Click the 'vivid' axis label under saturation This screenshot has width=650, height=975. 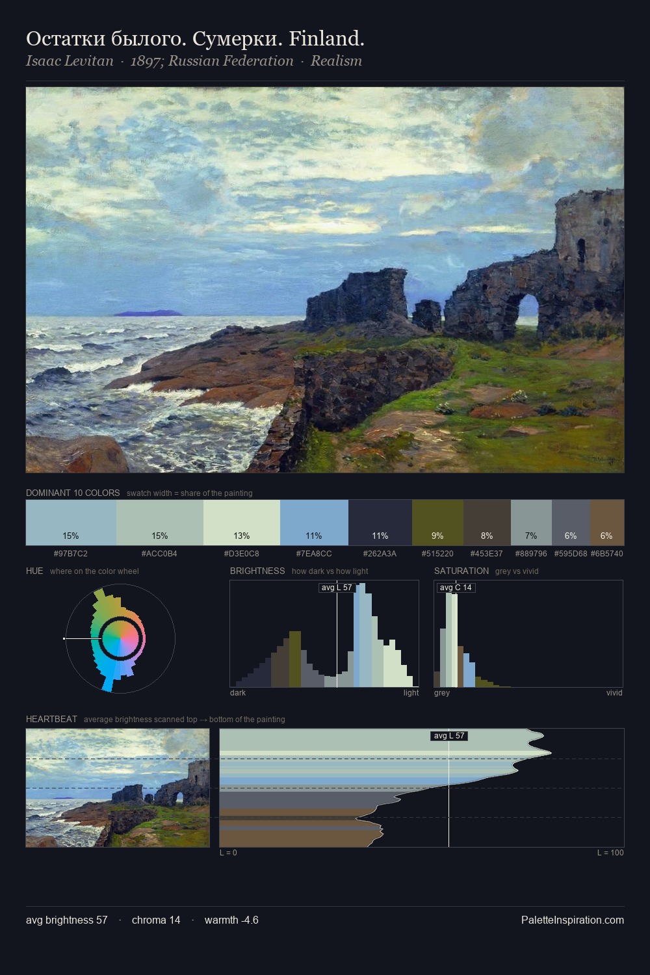pyautogui.click(x=614, y=693)
